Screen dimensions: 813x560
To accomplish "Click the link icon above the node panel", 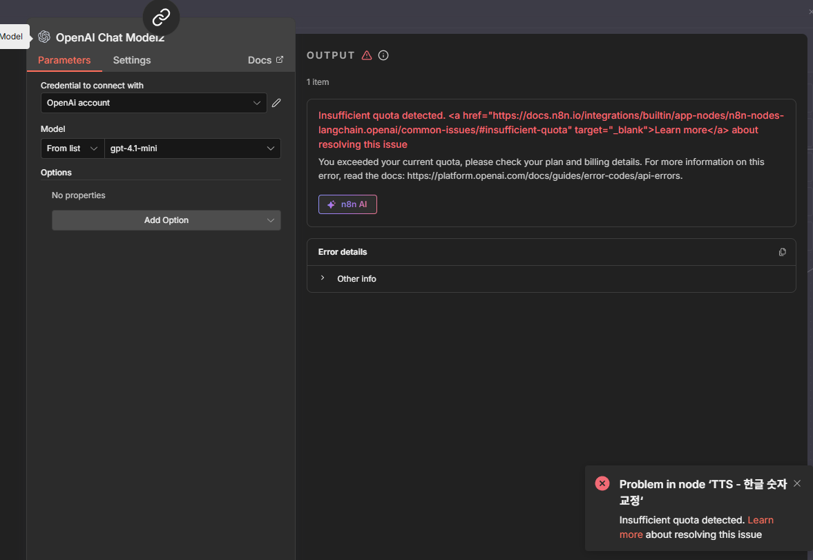I will tap(161, 17).
